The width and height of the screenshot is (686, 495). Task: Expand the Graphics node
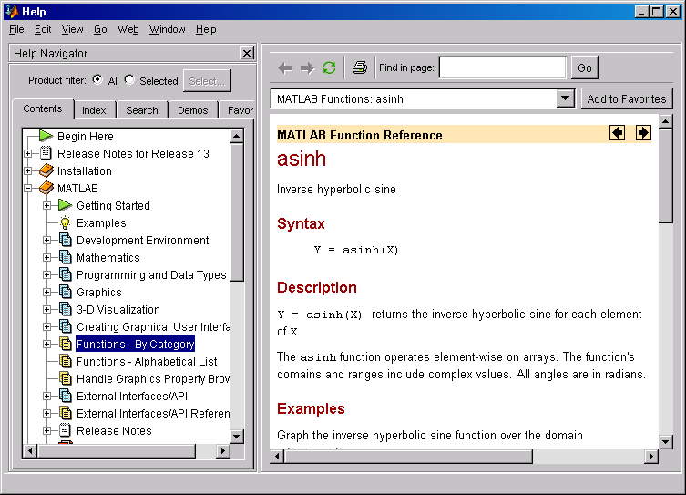coord(46,292)
